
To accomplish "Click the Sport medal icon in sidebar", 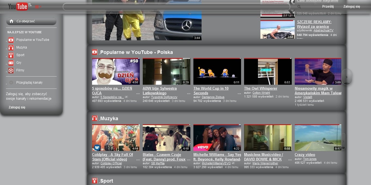I will [11, 55].
